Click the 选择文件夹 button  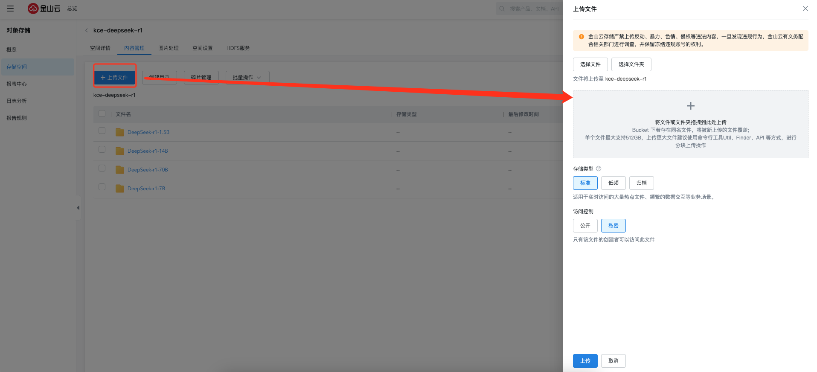pyautogui.click(x=631, y=64)
